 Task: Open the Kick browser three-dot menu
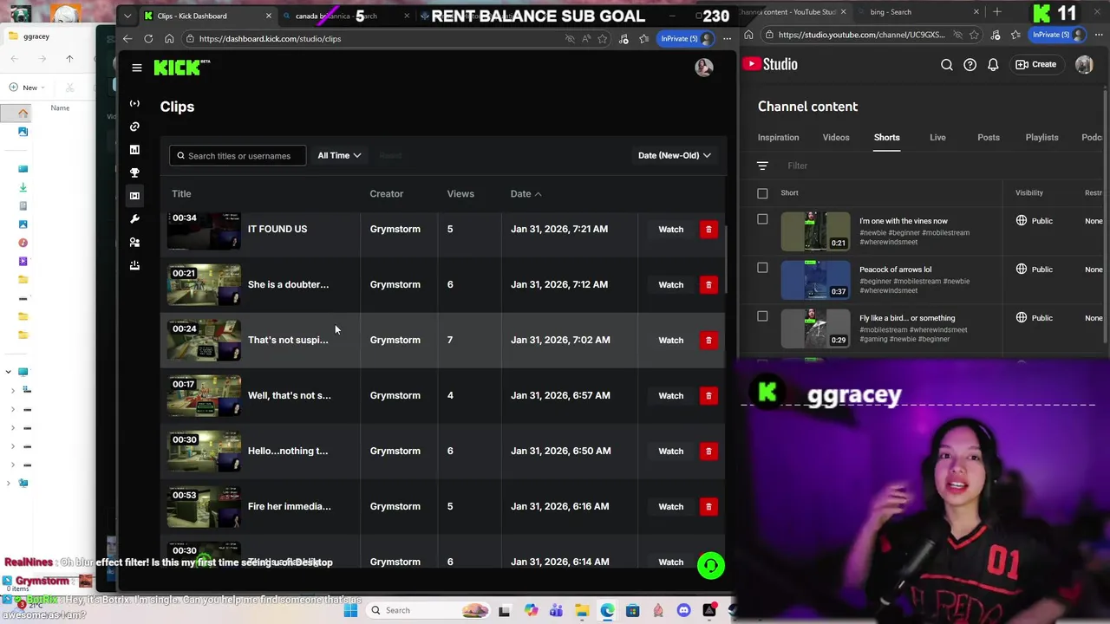click(727, 38)
